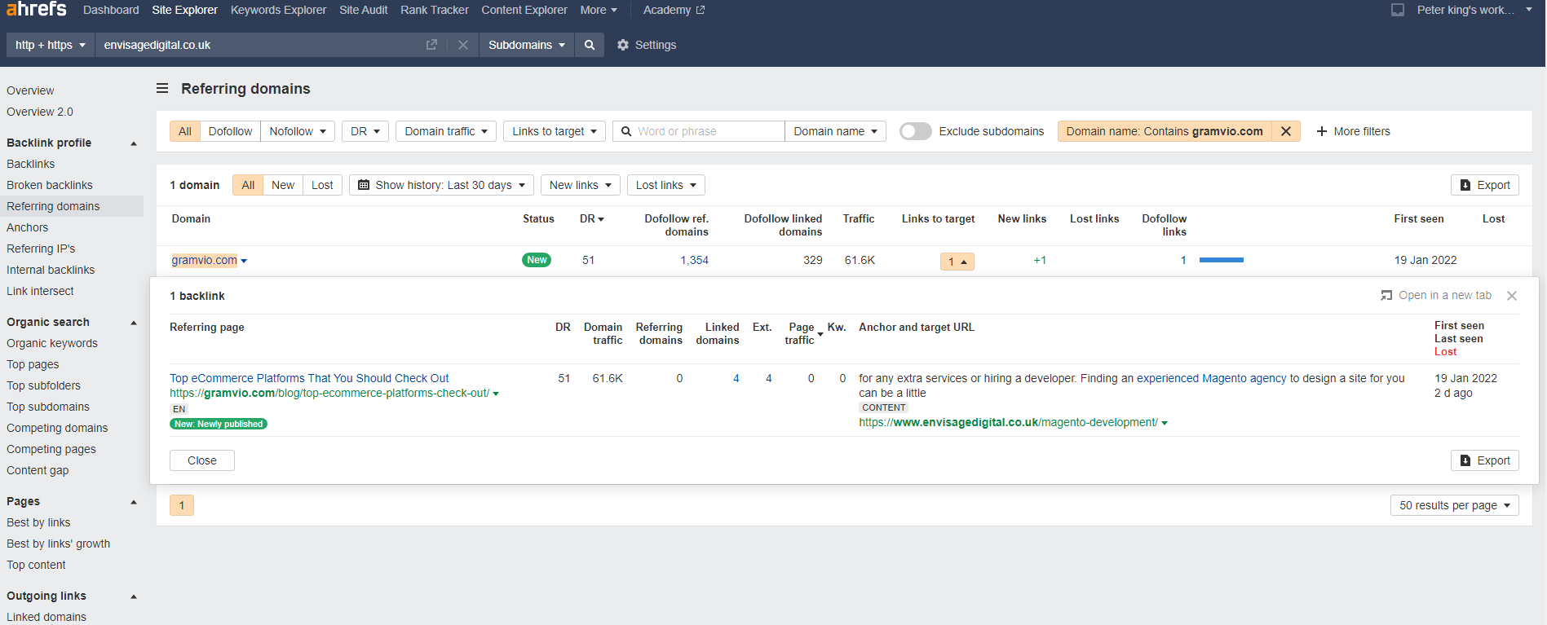
Task: Sort by Page traffic column
Action: [804, 333]
